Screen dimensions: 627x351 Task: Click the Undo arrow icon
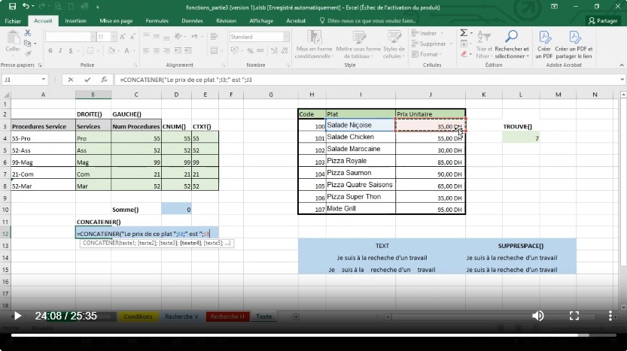[x=26, y=7]
